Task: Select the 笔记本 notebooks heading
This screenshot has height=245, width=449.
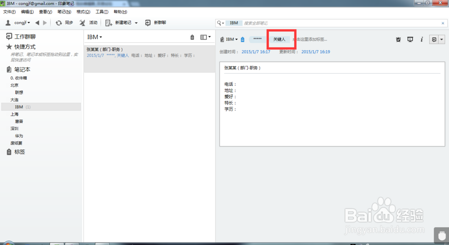Action: tap(18, 69)
